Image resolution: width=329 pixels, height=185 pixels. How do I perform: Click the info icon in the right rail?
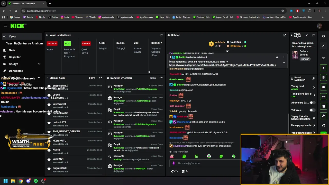(x=323, y=36)
